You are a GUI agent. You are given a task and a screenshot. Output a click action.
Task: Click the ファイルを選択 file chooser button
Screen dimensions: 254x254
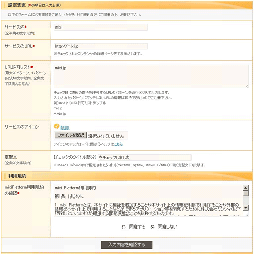(71, 135)
